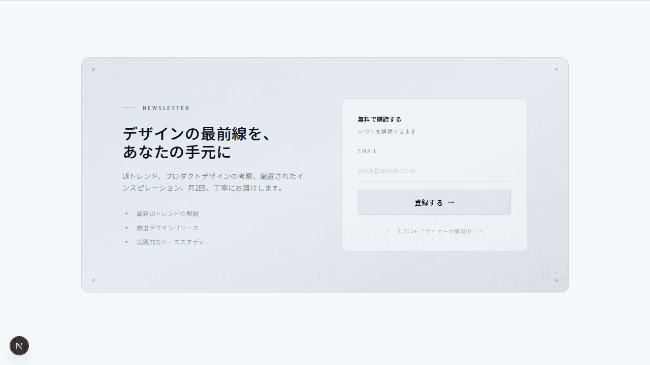Click the NEWSLETTER eyebrow label
650x365 pixels.
(166, 108)
